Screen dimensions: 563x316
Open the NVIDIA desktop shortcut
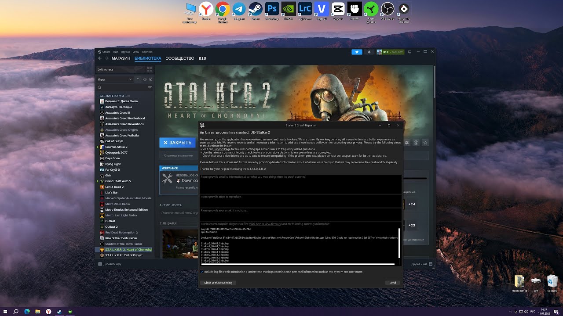(x=288, y=11)
